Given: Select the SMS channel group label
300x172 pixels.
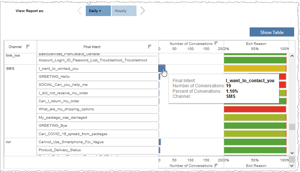Looking at the screenshot, I should click(x=11, y=68).
